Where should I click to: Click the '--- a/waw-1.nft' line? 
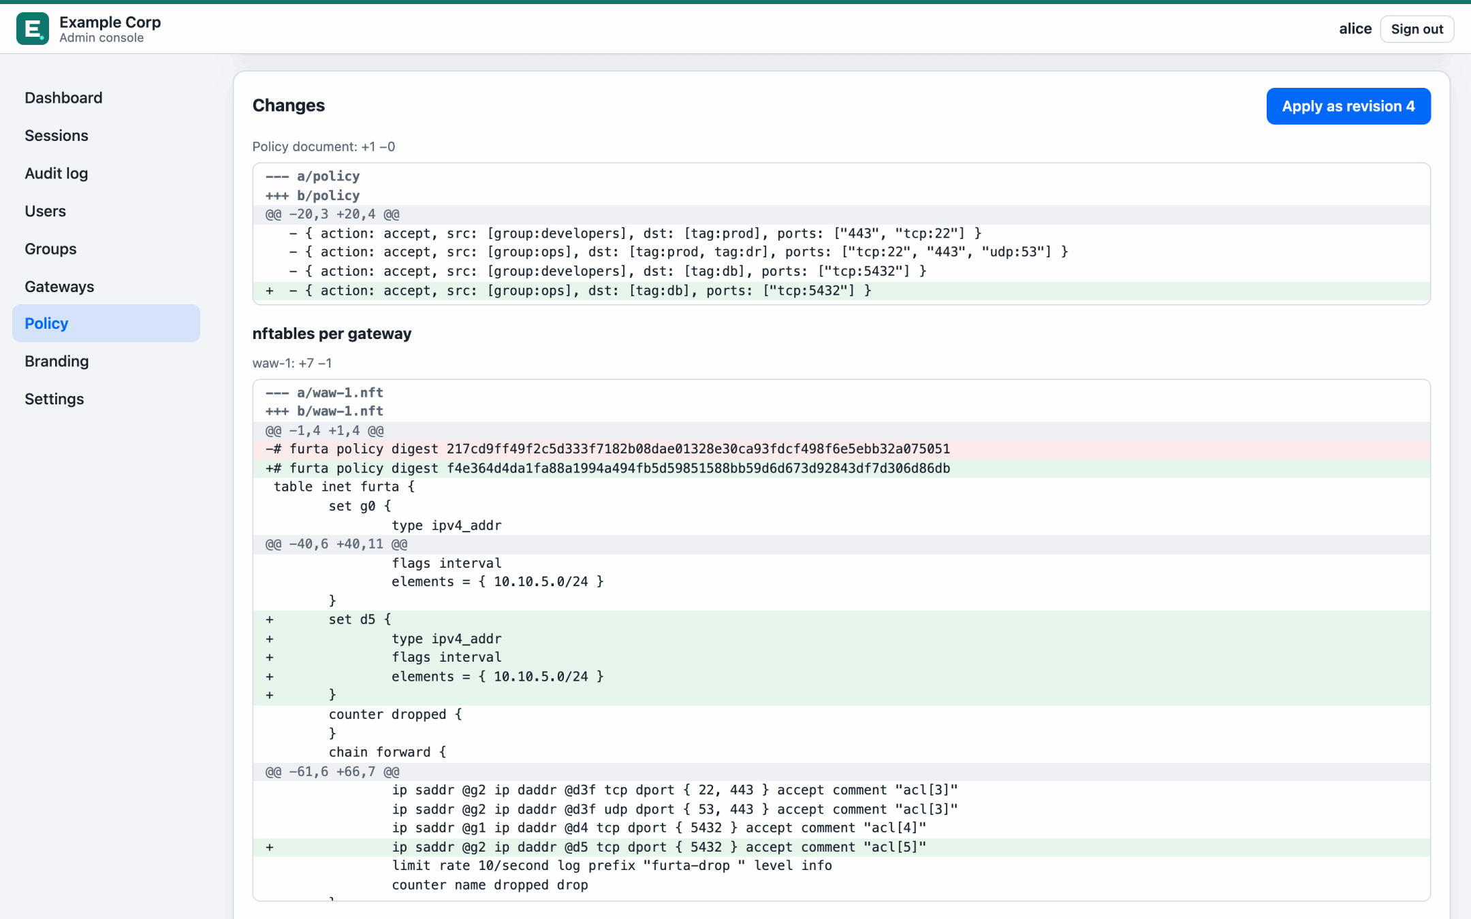[x=841, y=393]
